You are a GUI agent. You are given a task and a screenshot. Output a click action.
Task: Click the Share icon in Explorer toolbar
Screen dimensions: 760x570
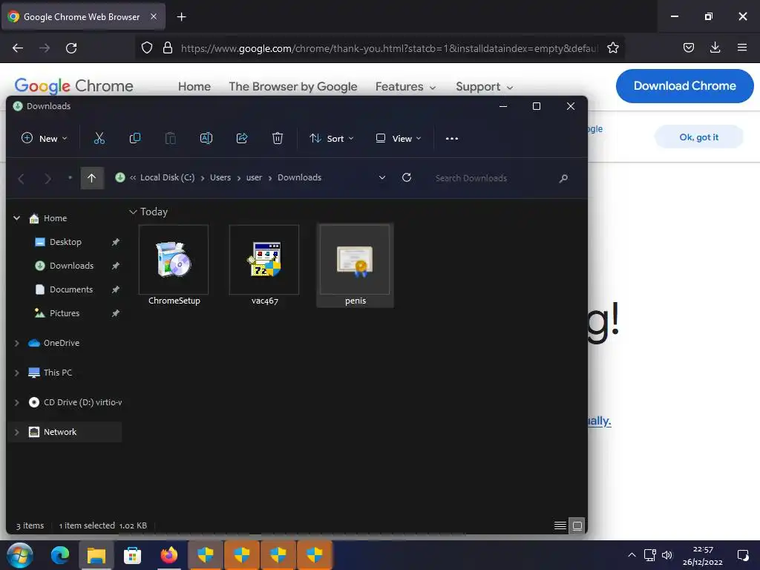tap(242, 139)
